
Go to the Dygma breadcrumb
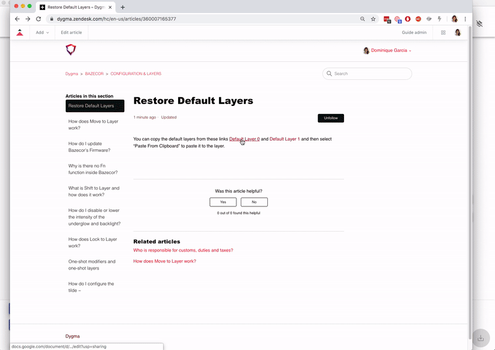pos(72,74)
